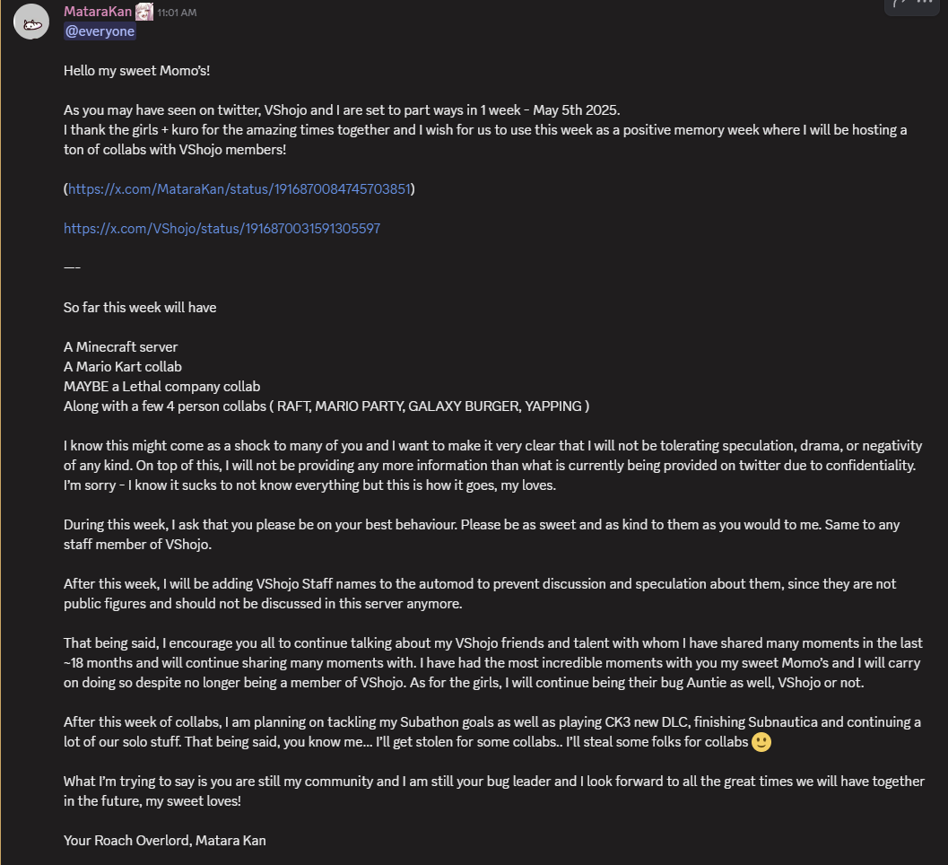Click the MataraKan username
This screenshot has width=948, height=865.
tap(98, 12)
